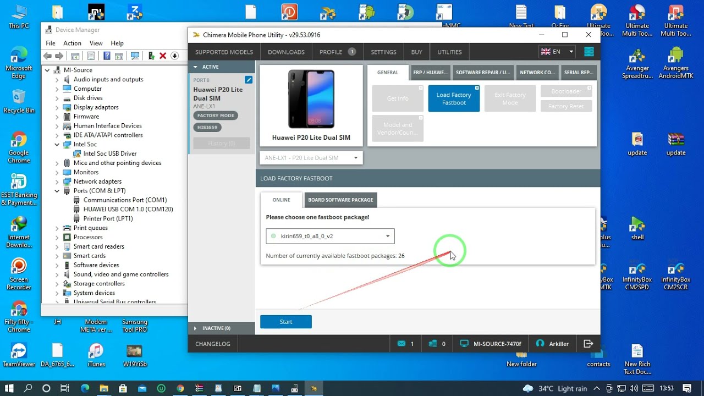This screenshot has width=704, height=396.
Task: Click the credits stack icon in Chimera footer
Action: [x=433, y=344]
